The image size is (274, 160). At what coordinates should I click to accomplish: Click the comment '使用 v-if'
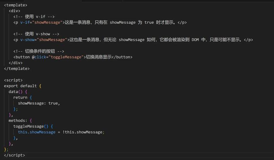[34, 17]
